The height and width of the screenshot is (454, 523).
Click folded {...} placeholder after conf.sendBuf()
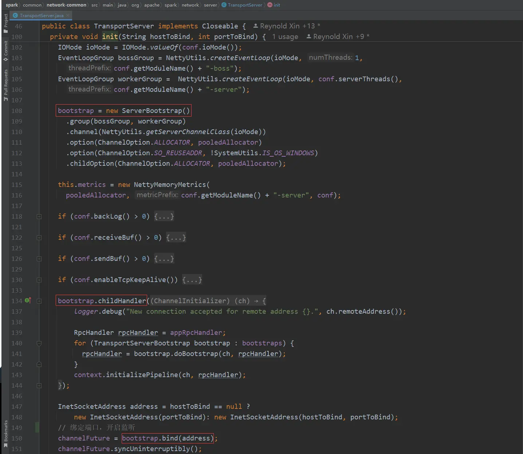pos(164,259)
